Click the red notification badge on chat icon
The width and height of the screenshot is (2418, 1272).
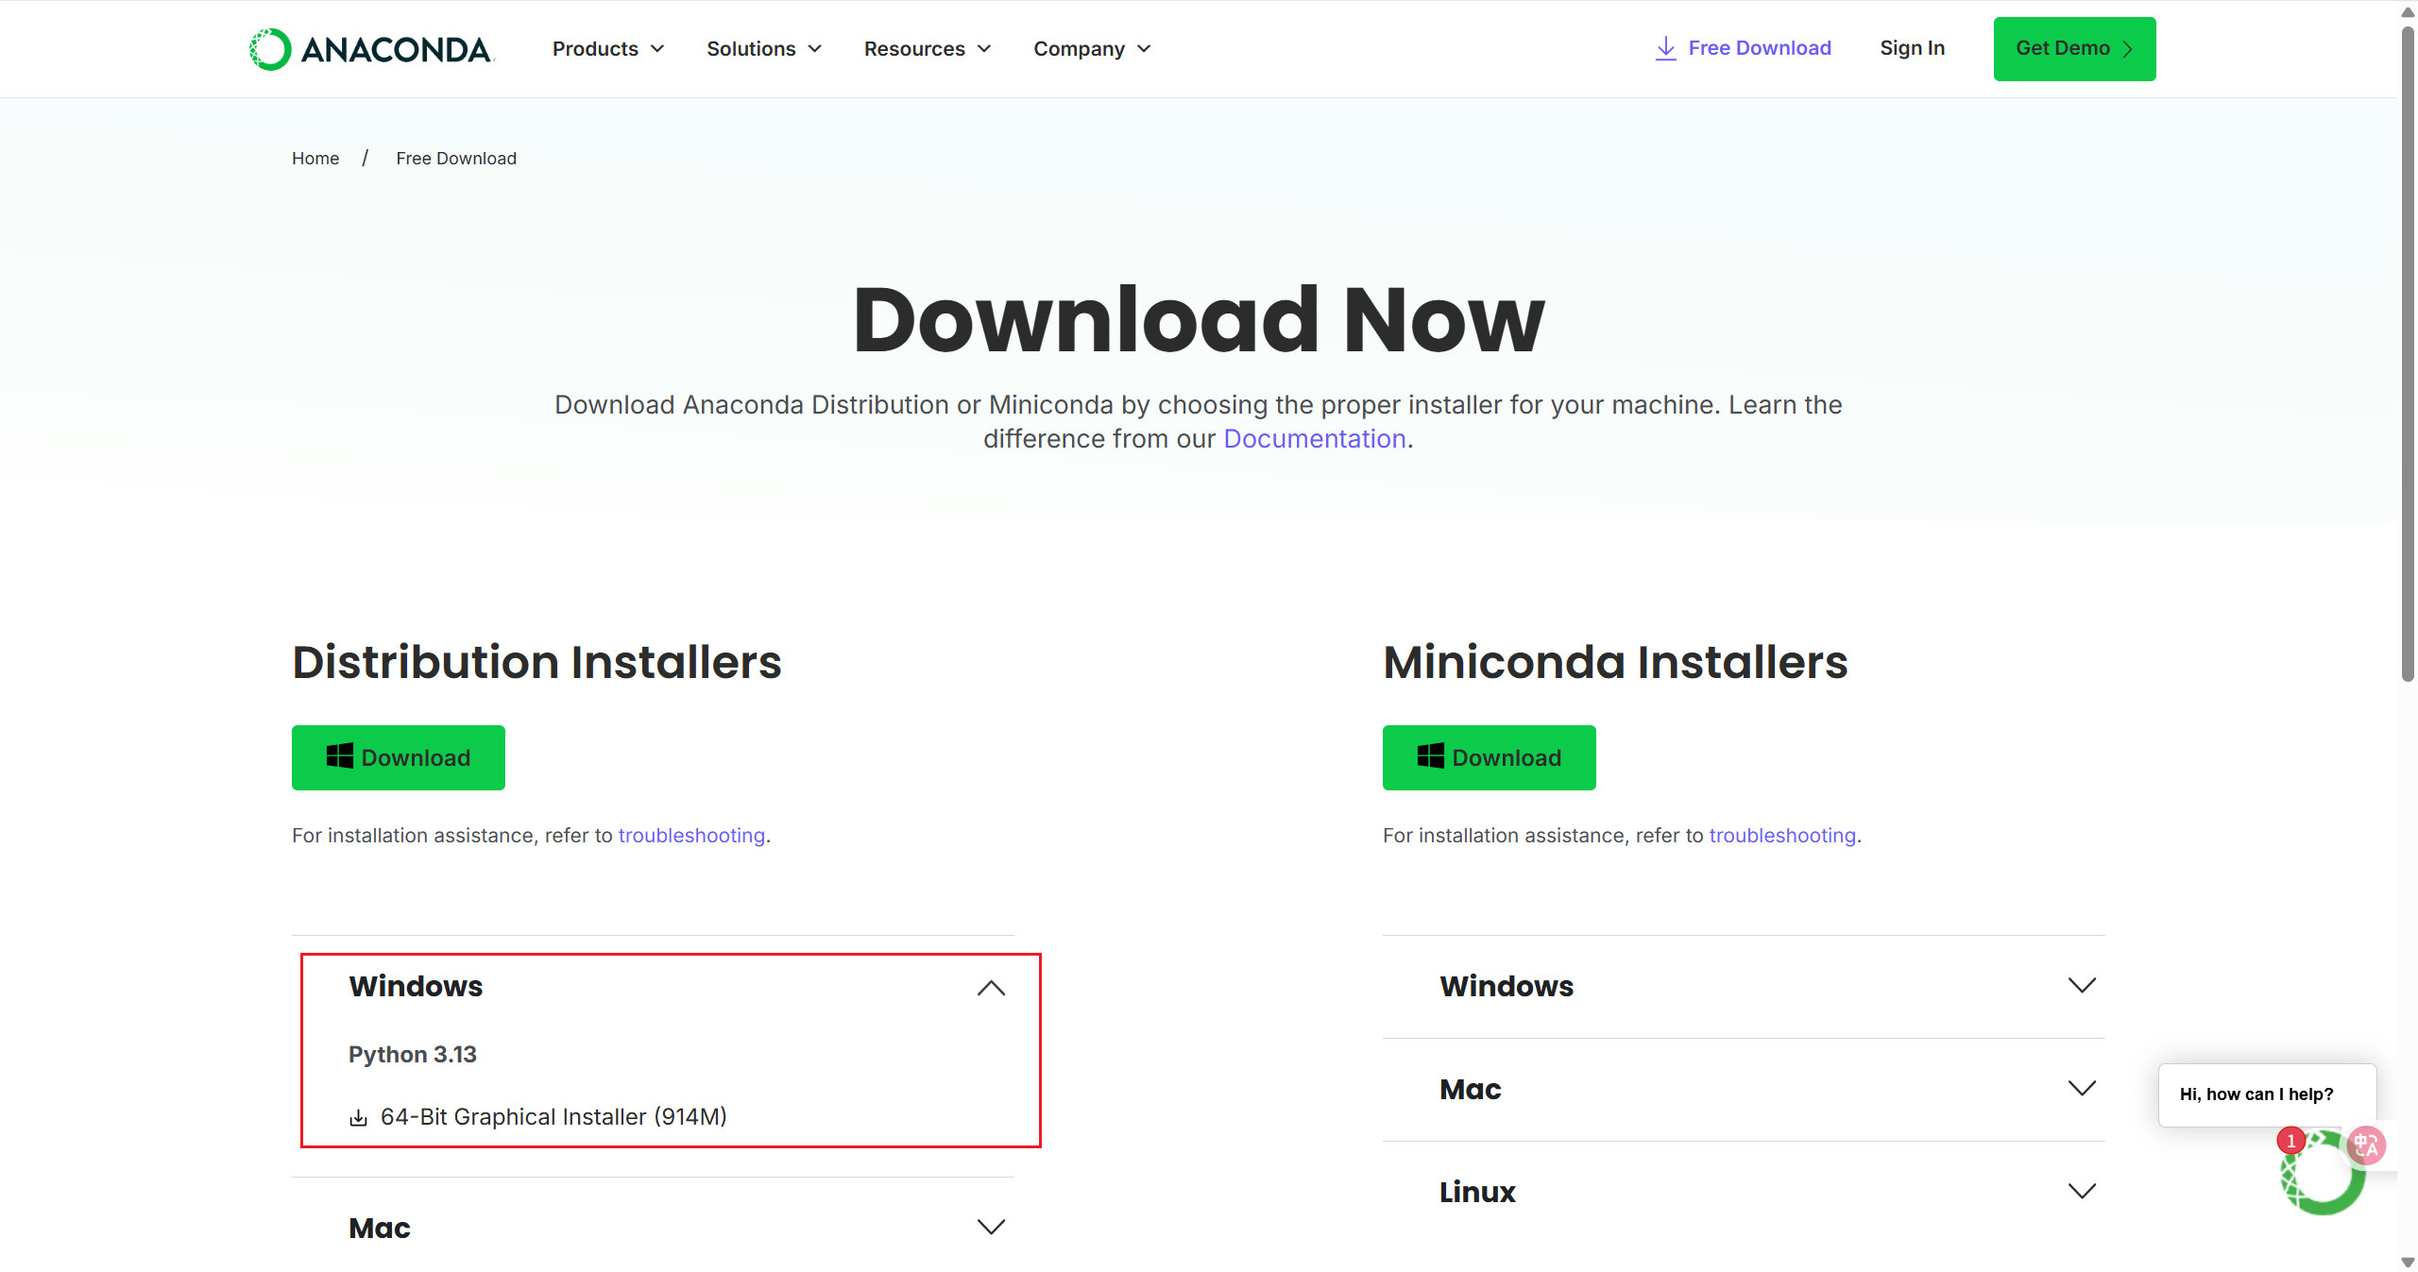click(x=2290, y=1141)
